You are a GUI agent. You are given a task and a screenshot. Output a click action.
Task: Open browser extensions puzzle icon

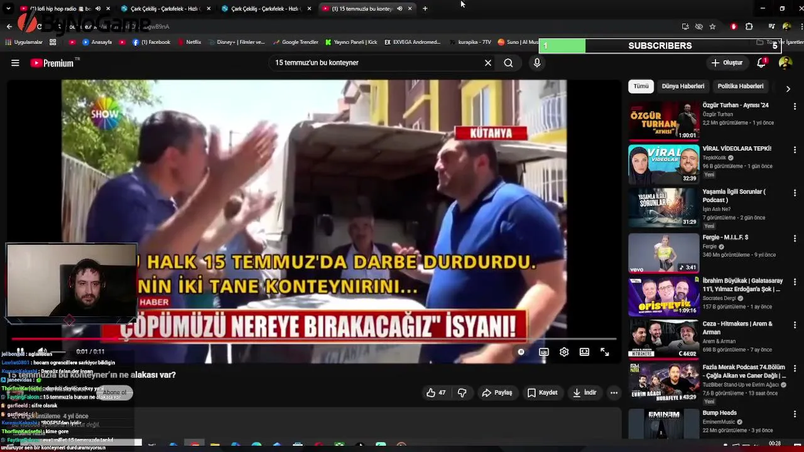pos(749,26)
